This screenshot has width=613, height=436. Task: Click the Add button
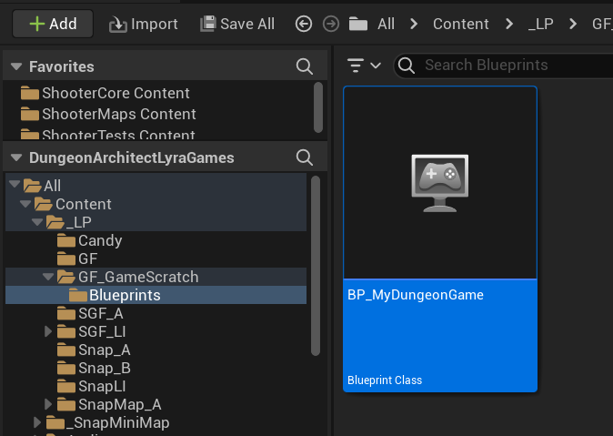tap(53, 24)
